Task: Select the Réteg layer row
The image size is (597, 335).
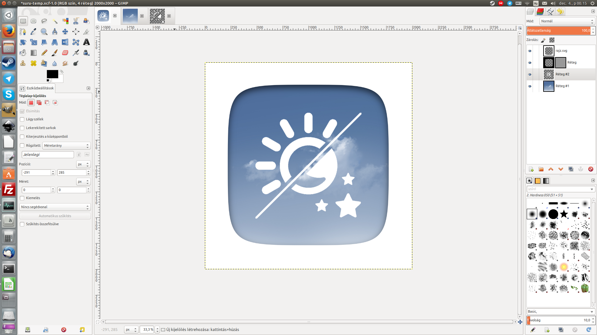Action: [x=561, y=63]
